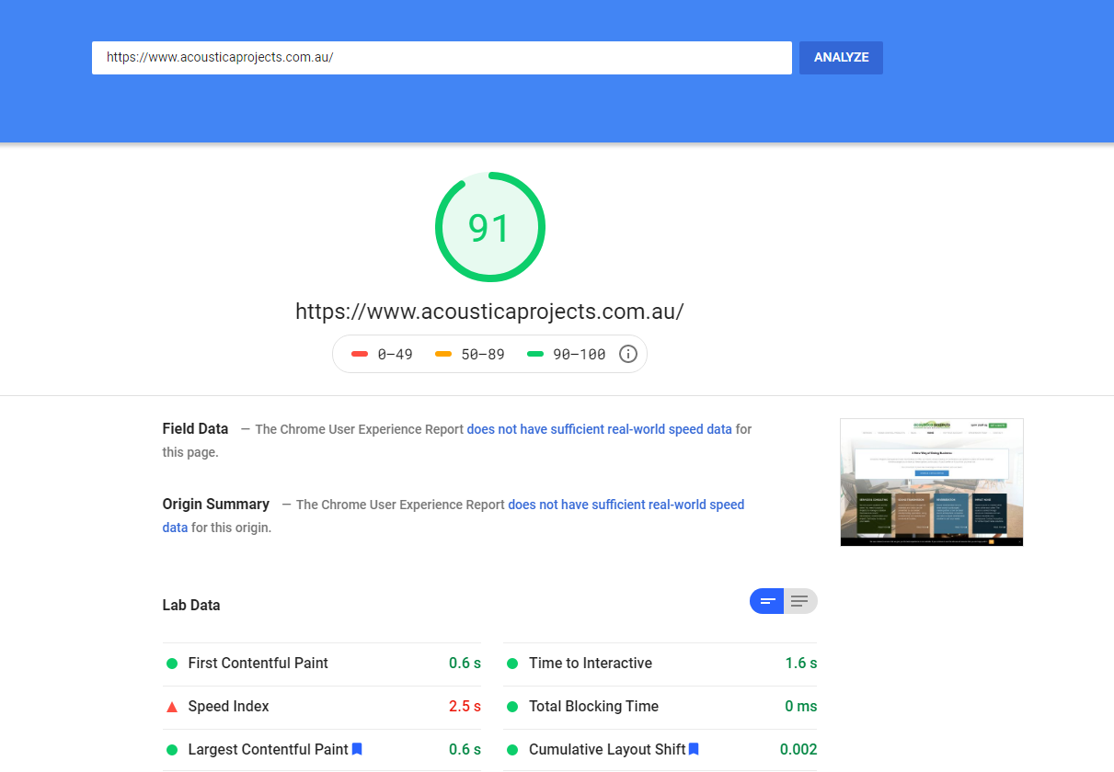1114x772 pixels.
Task: Click the green Total Blocking Time dot
Action: coord(511,707)
